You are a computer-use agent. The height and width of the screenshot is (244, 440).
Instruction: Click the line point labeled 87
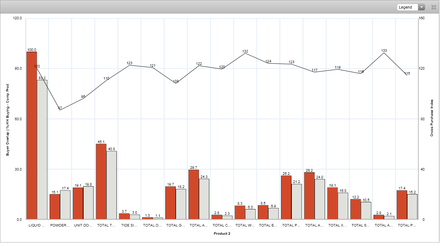coord(60,110)
